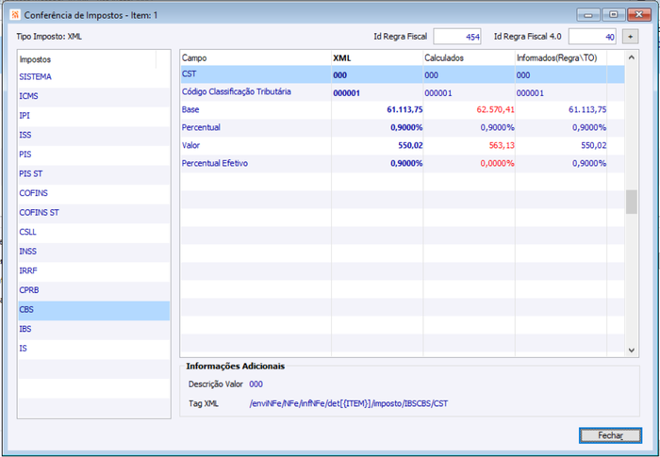Click the plus button beside Regra Fiscal 4.0
660x457 pixels.
coord(630,37)
